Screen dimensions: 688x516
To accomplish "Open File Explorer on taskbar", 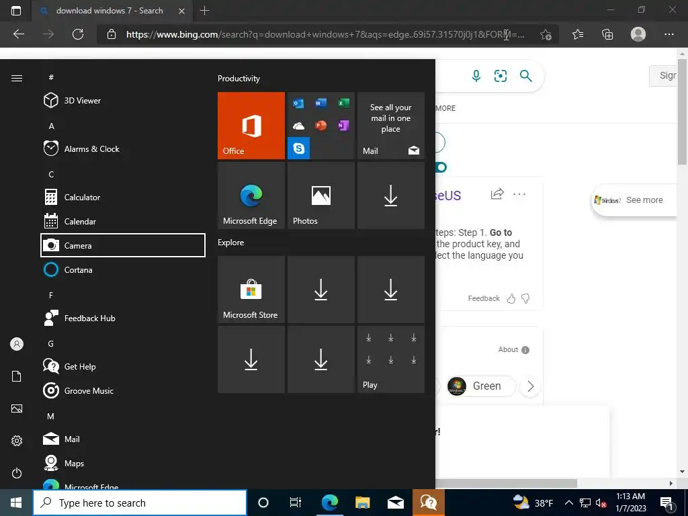I will pos(362,503).
